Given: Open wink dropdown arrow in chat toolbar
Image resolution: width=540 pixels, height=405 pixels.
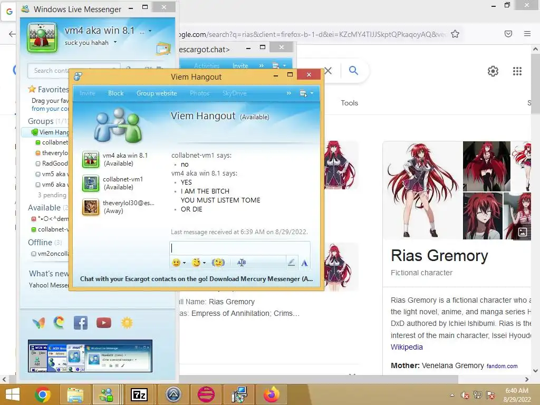Looking at the screenshot, I should click(x=204, y=263).
